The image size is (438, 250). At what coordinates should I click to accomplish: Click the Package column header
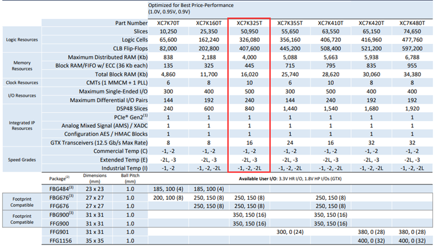click(x=59, y=178)
